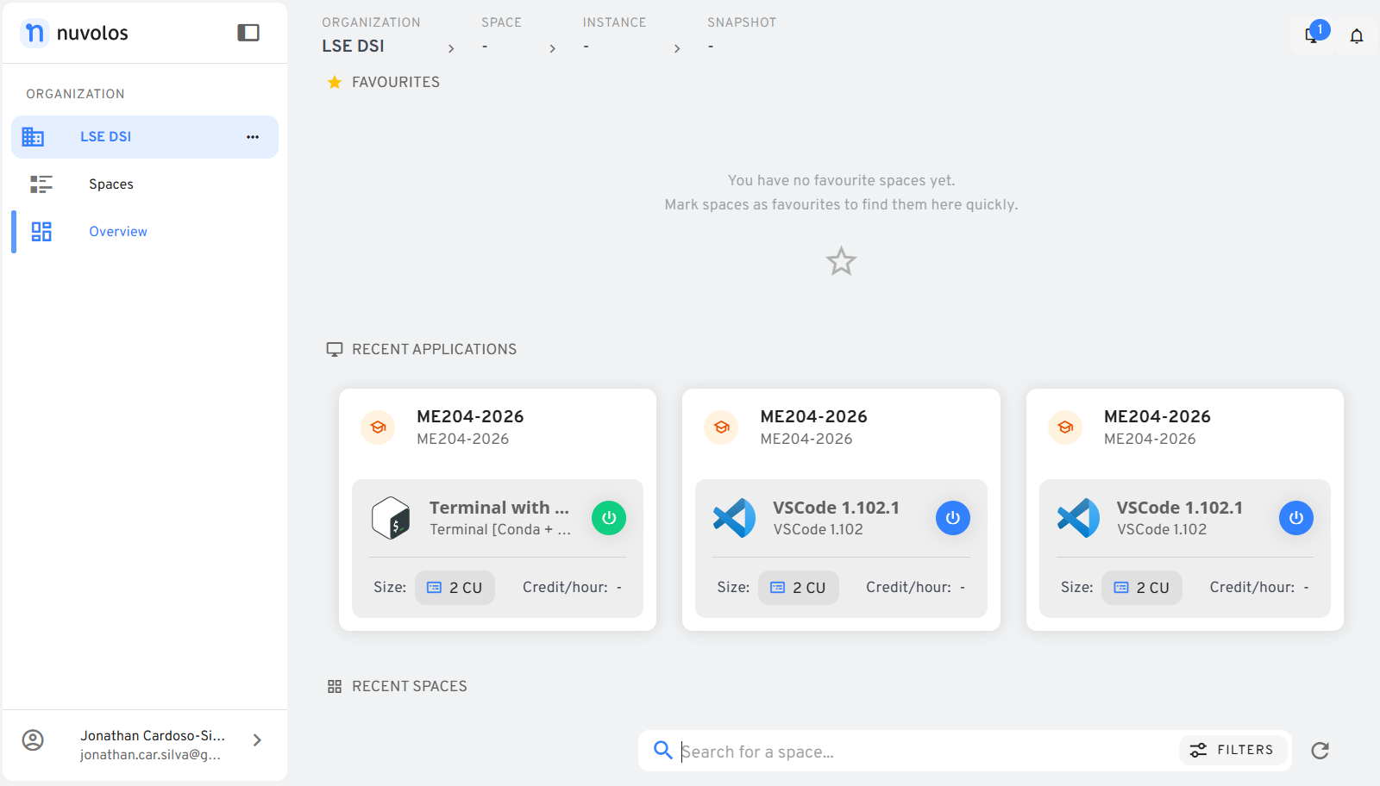Focus the Search for a space field
The height and width of the screenshot is (786, 1380).
927,752
